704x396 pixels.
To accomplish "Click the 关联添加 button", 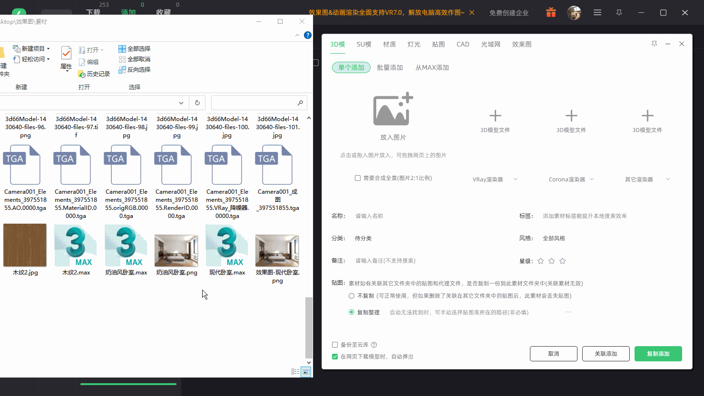I will click(x=606, y=354).
